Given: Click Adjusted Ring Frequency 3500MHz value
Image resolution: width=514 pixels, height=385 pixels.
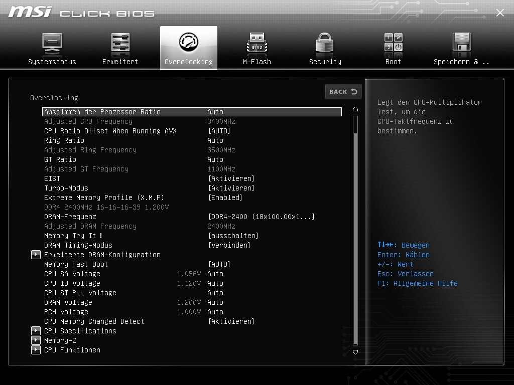Looking at the screenshot, I should 221,150.
